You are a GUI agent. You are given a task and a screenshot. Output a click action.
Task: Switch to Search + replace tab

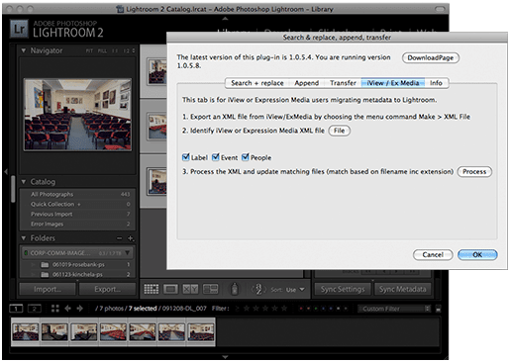pos(257,83)
